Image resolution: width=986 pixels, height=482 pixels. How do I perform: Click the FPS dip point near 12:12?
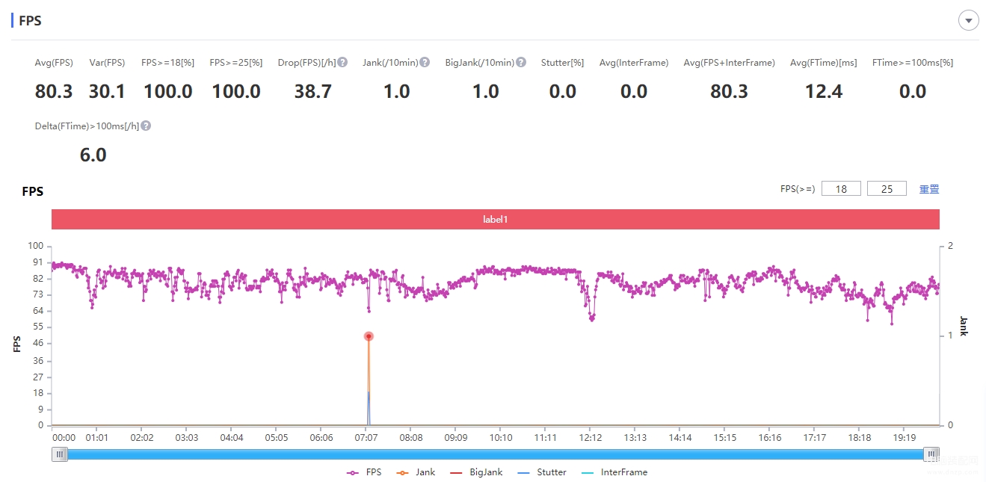click(592, 319)
